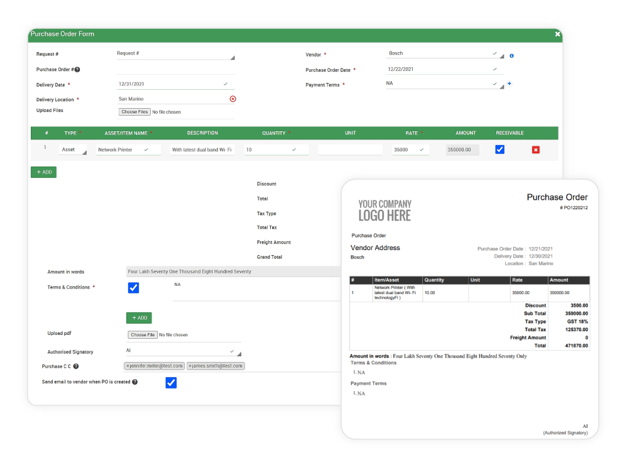Click Choose Files to upload files
622x465 pixels.
[x=135, y=112]
